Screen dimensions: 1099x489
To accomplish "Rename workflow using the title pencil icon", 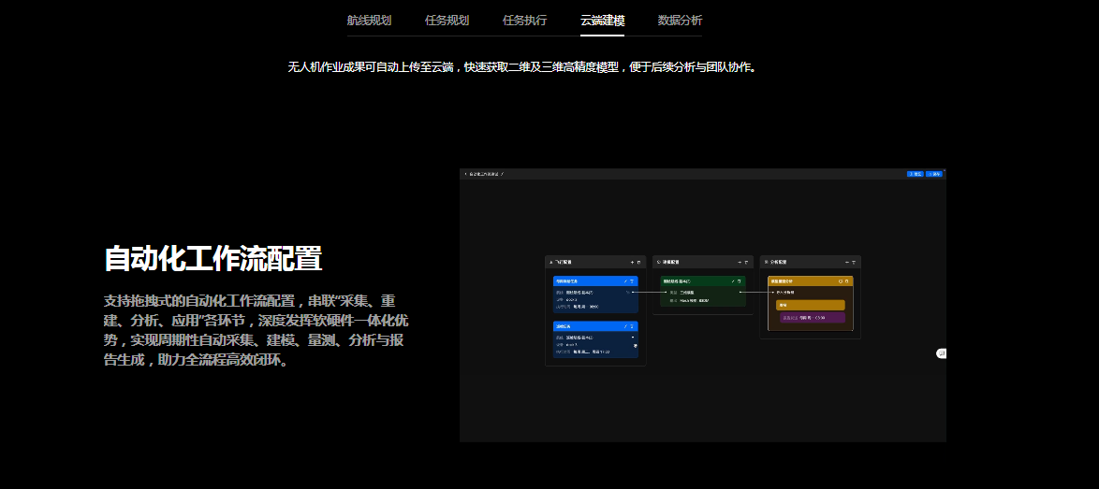I will click(x=503, y=174).
